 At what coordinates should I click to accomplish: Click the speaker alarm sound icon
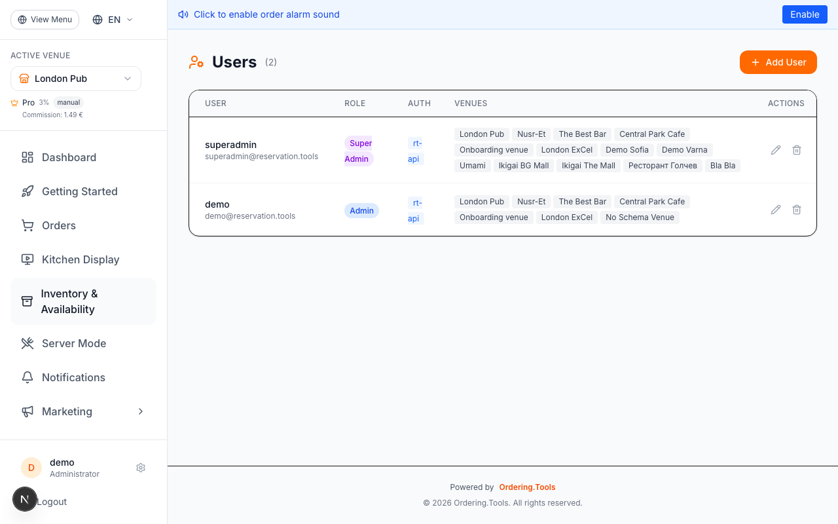tap(183, 14)
